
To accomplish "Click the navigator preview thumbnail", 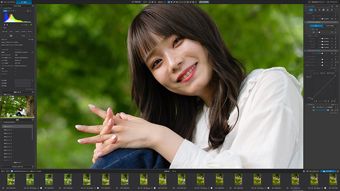I will [x=17, y=107].
